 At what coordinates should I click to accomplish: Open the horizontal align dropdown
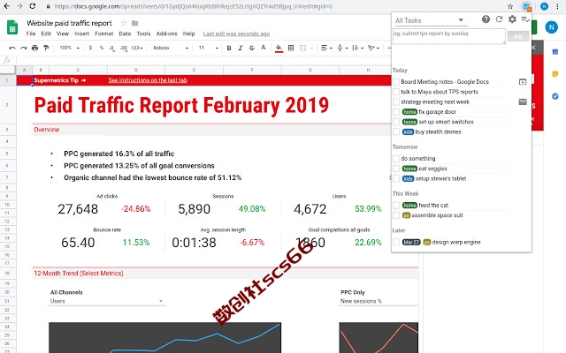tap(326, 48)
